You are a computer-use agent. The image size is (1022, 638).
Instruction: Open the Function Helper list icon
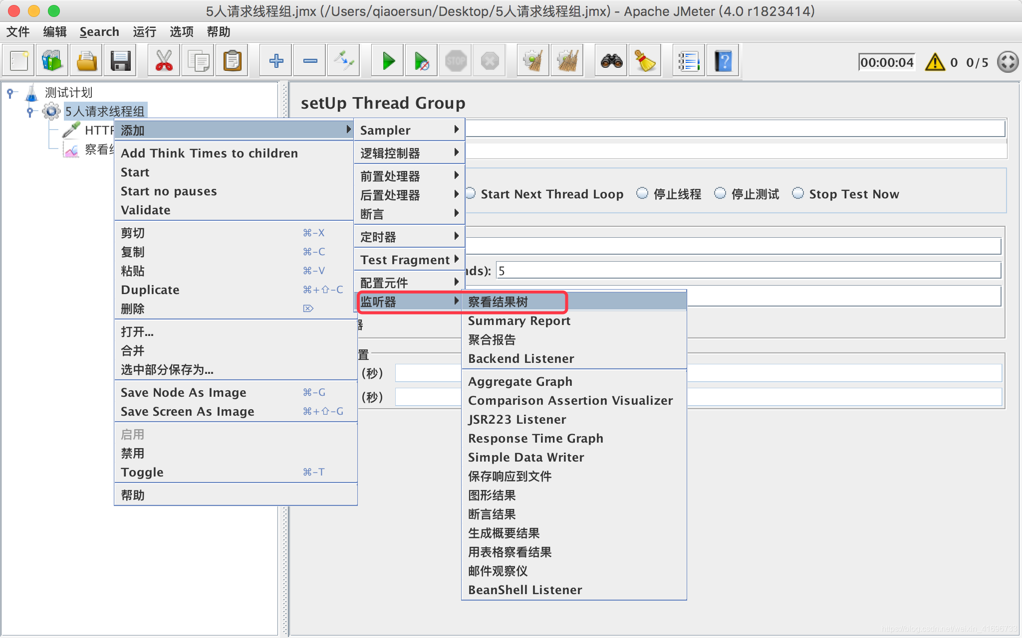(x=689, y=61)
